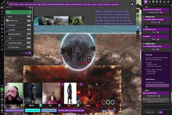Select Ellenwey RustBlood in the turn order
Image resolution: width=172 pixels, height=115 pixels.
(x=19, y=34)
